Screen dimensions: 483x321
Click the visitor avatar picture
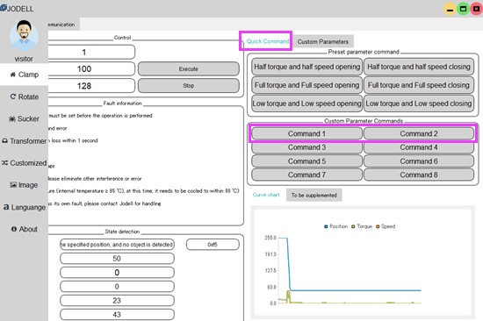24,35
